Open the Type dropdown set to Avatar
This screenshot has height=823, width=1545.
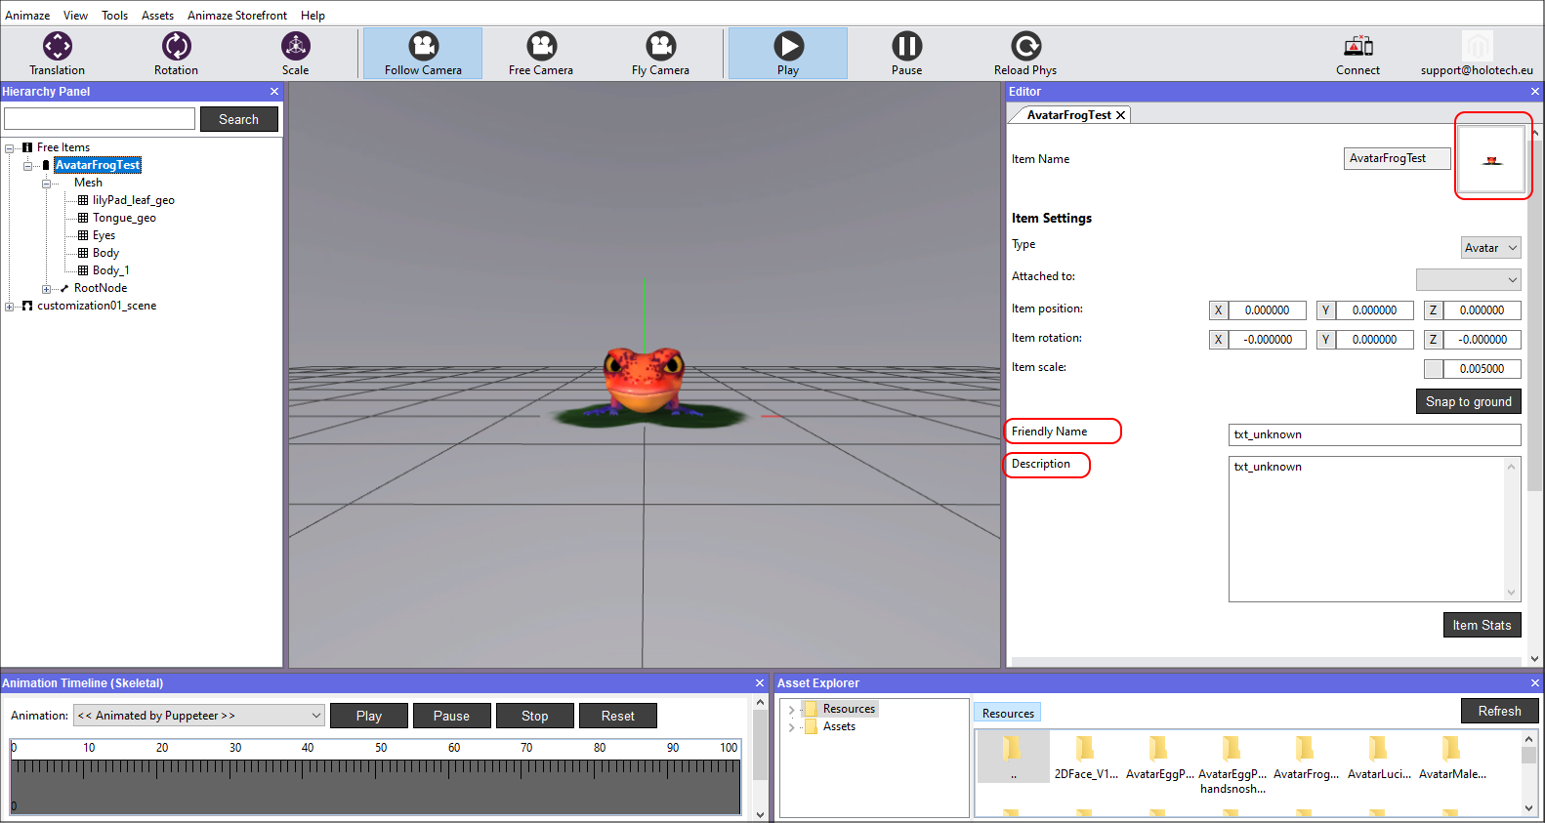click(x=1491, y=248)
